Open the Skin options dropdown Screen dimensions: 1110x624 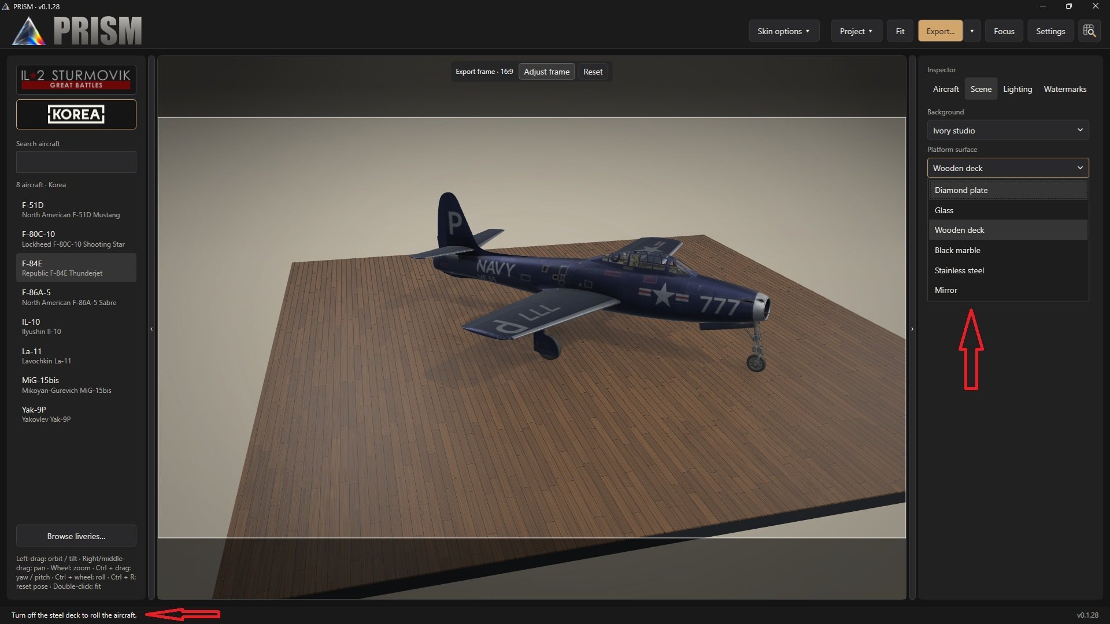(784, 31)
